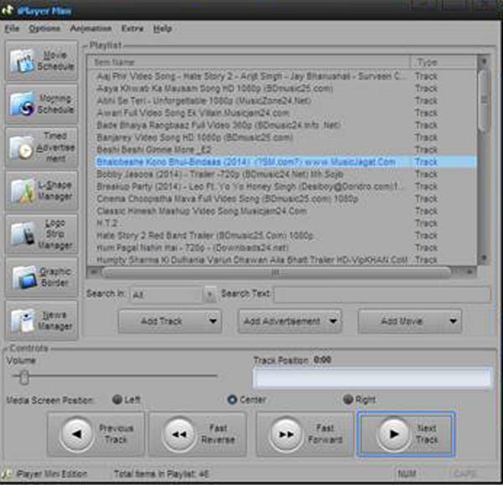Select the 'Bade Bhaiya Rangbaaz' track

[x=283, y=125]
